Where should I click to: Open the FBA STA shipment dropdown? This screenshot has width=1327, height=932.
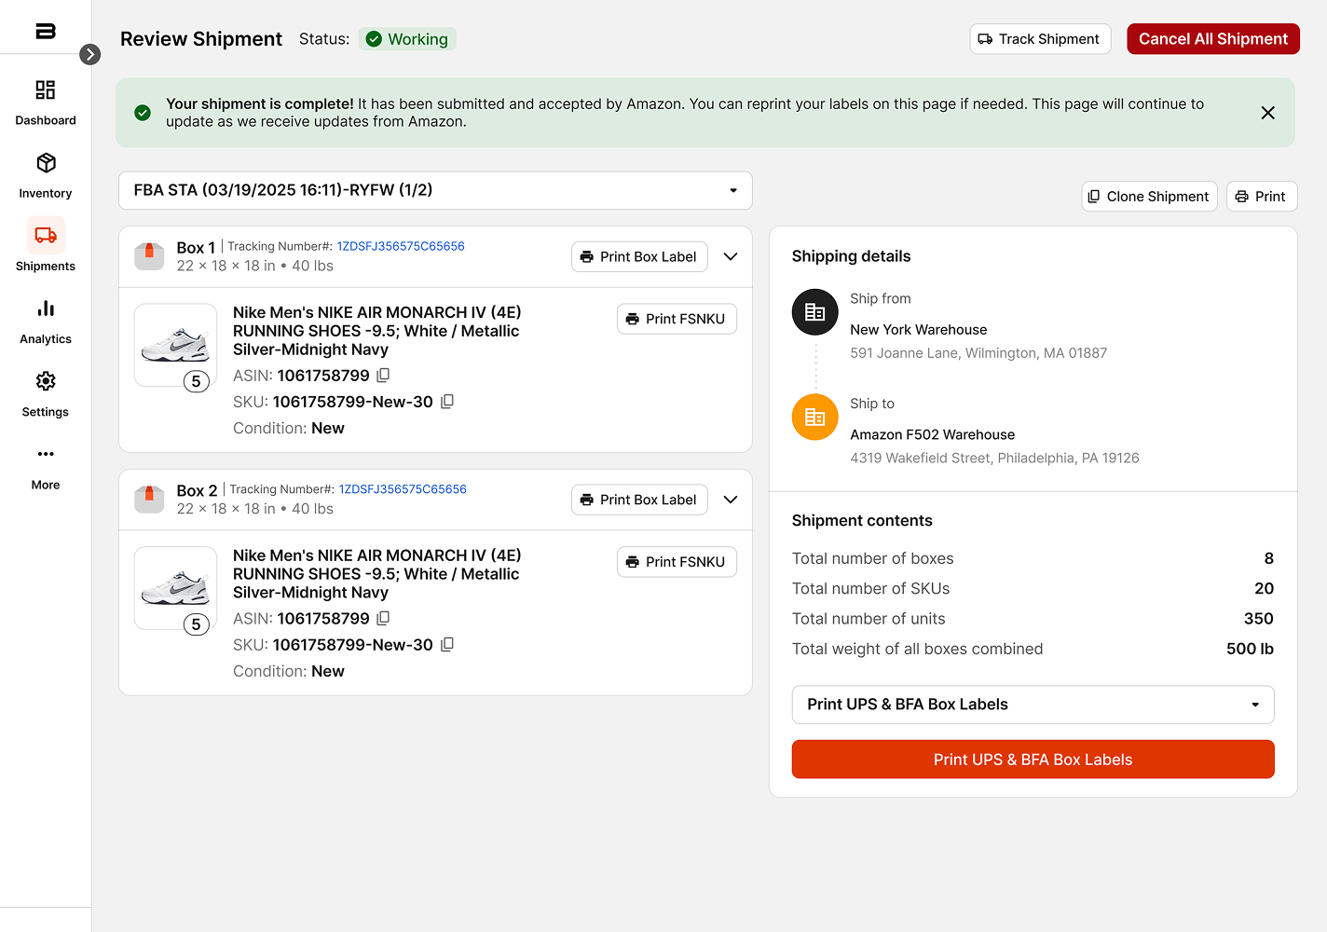tap(435, 190)
